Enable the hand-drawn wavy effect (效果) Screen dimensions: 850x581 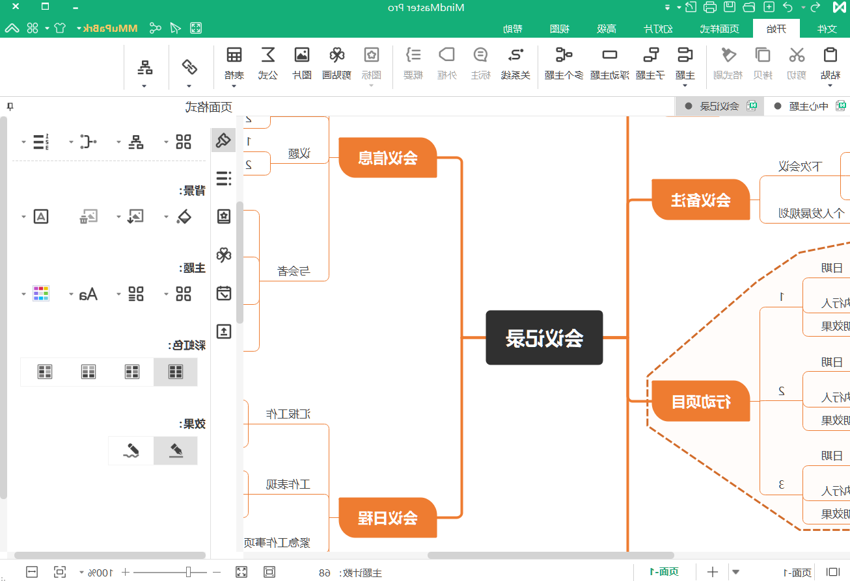(131, 450)
